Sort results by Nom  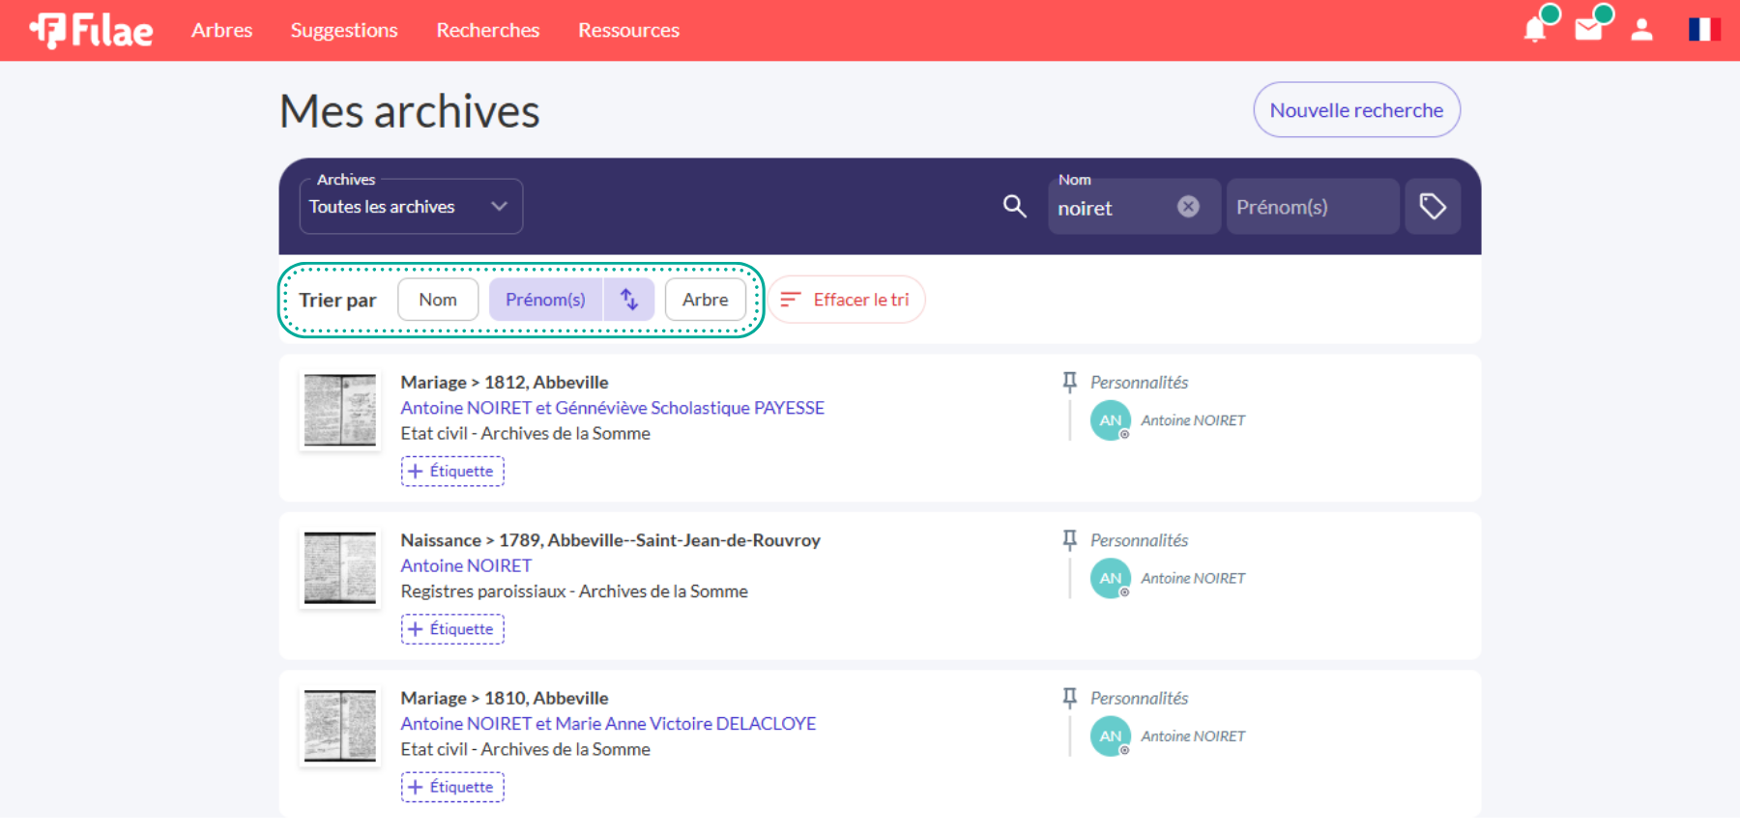coord(438,300)
